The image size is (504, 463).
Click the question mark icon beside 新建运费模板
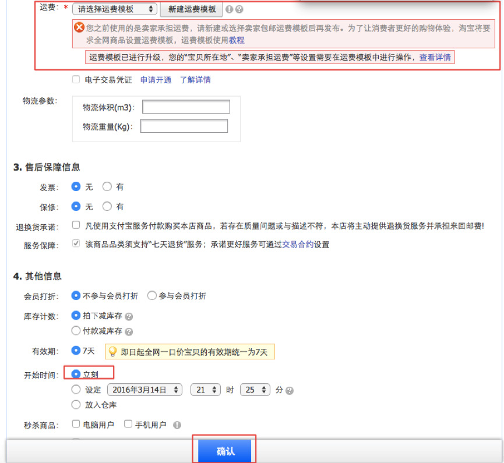tap(239, 10)
